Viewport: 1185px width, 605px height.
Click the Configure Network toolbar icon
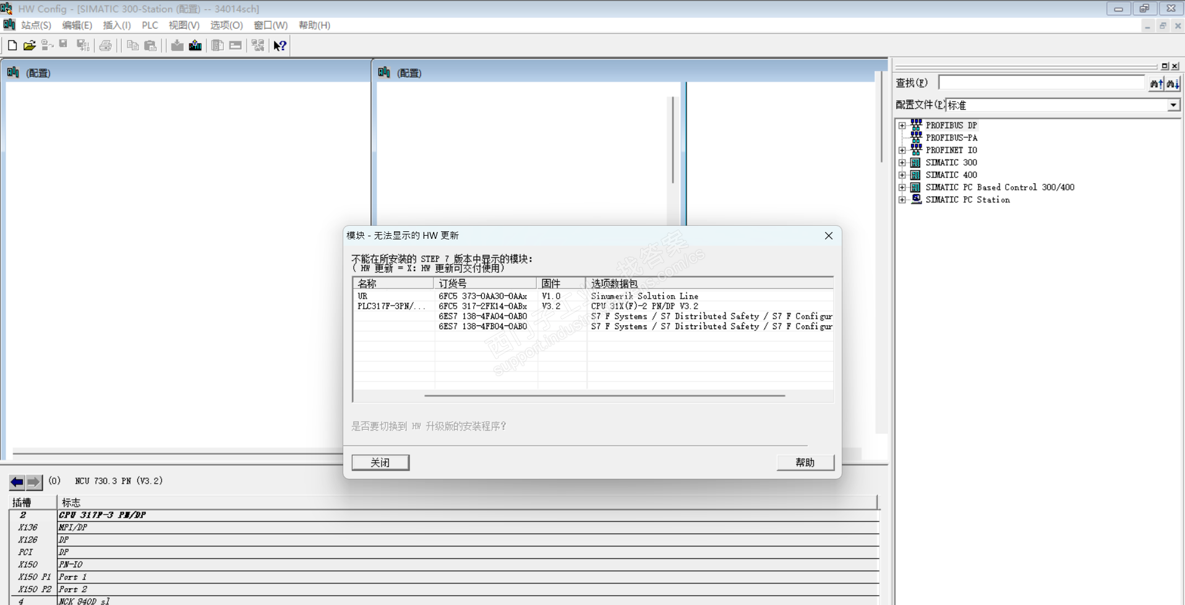258,45
